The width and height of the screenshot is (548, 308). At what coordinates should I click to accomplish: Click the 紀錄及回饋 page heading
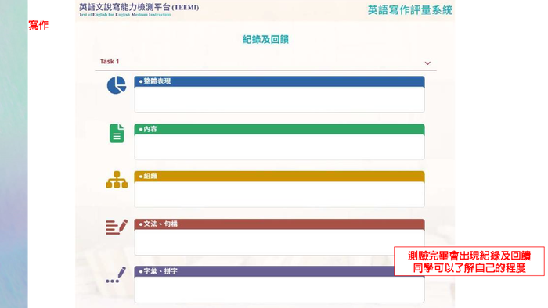click(x=265, y=39)
